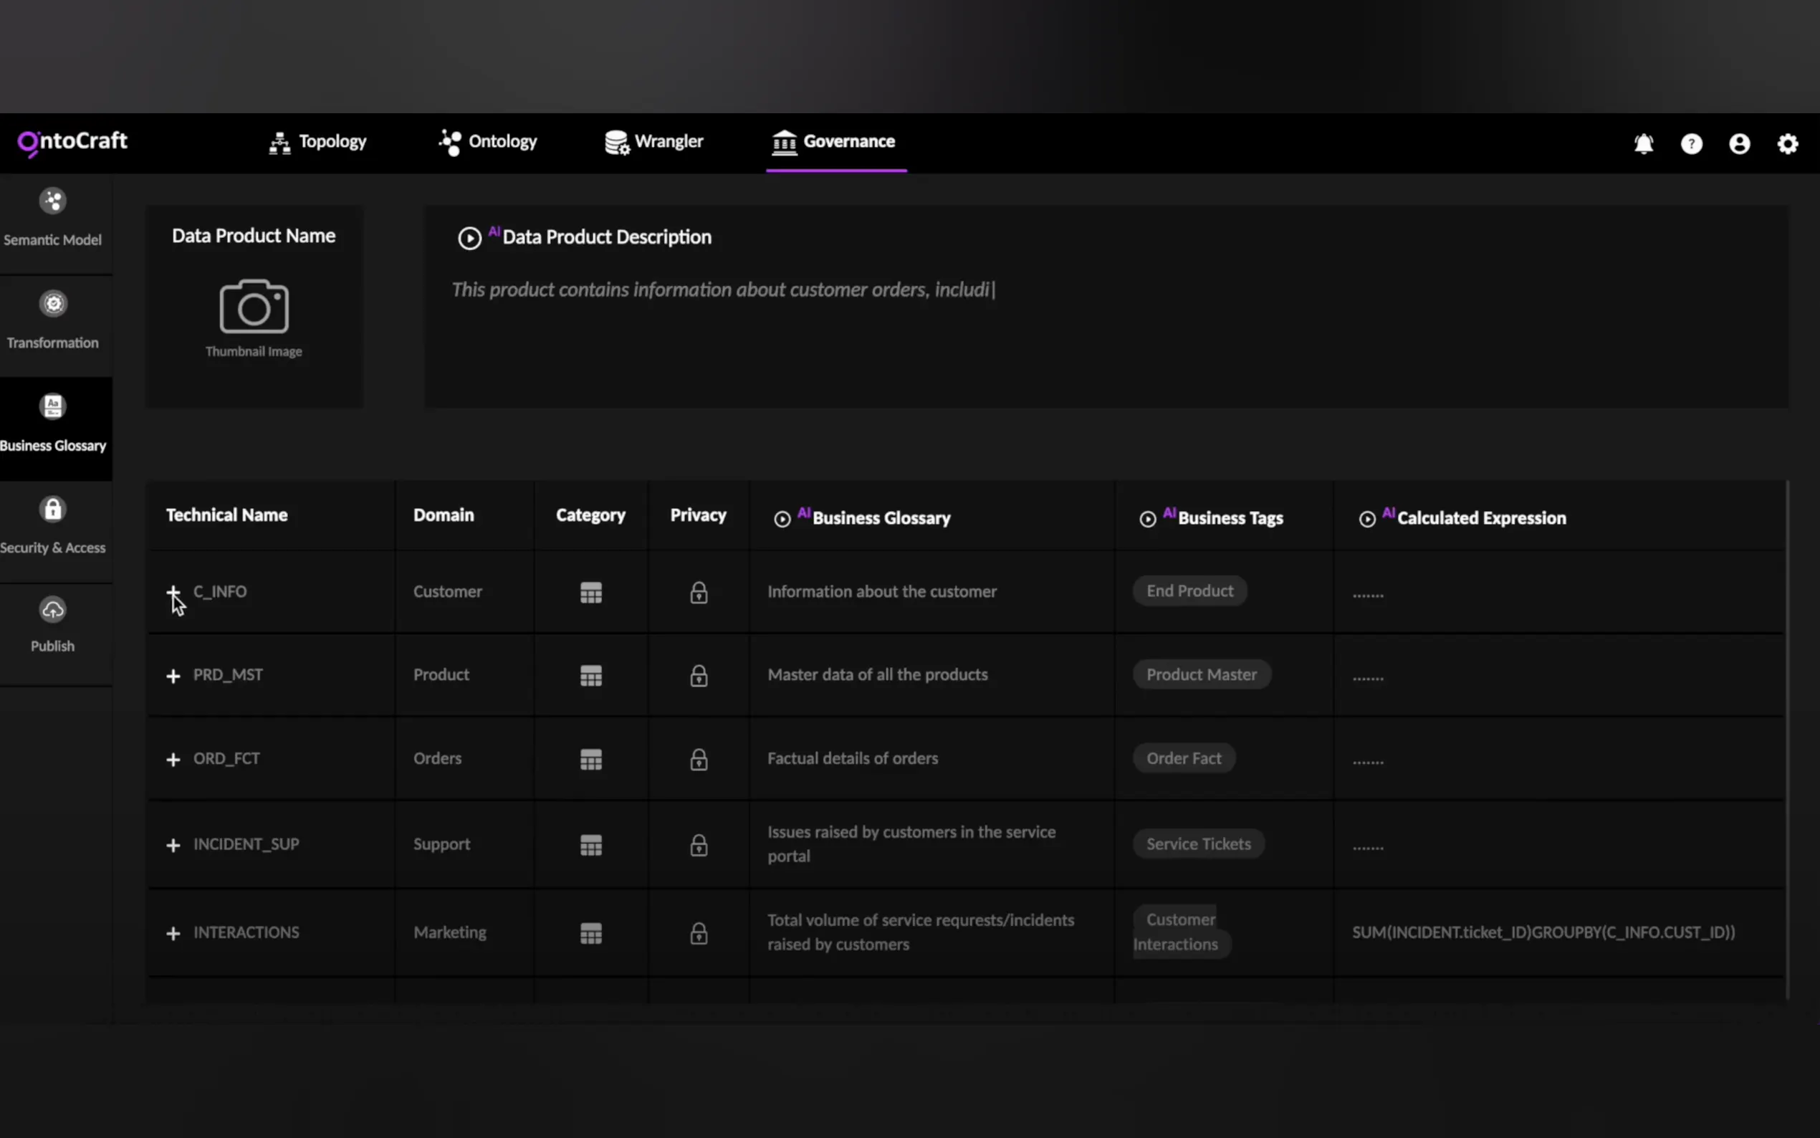Switch to the Wrangler tab
The width and height of the screenshot is (1820, 1138).
point(653,141)
